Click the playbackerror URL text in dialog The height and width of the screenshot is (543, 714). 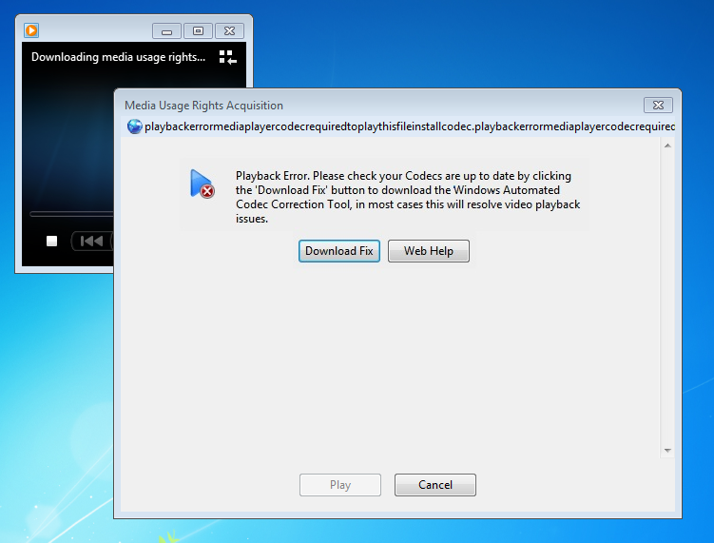click(x=409, y=126)
